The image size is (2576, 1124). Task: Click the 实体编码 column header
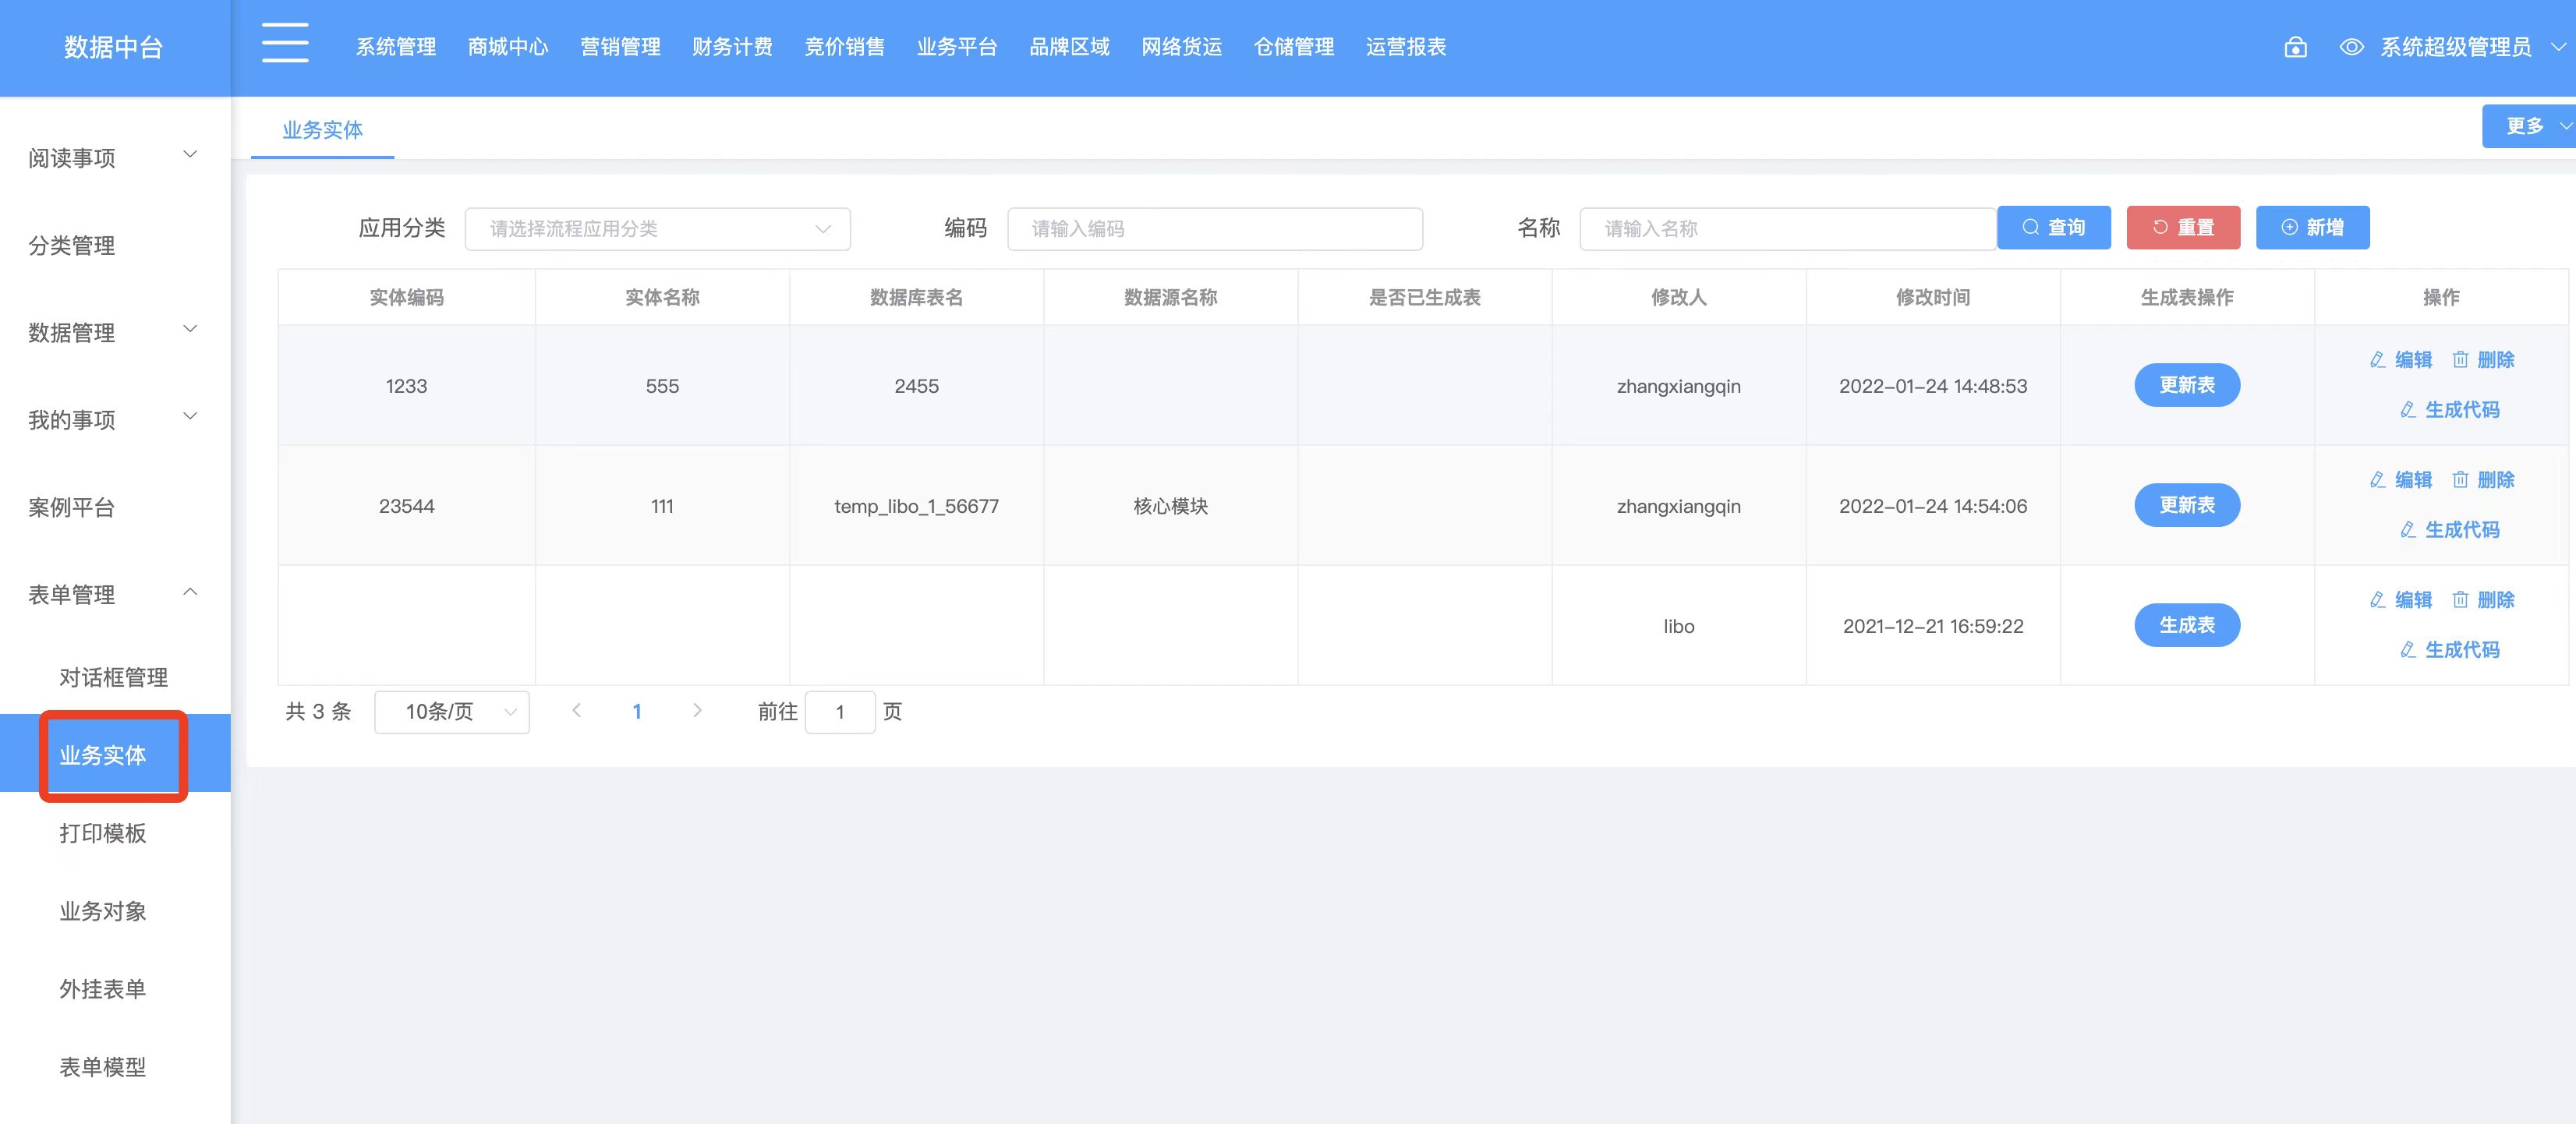(x=406, y=297)
